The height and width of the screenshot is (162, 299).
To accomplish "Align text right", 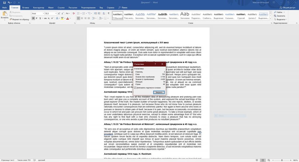I will coord(85,18).
